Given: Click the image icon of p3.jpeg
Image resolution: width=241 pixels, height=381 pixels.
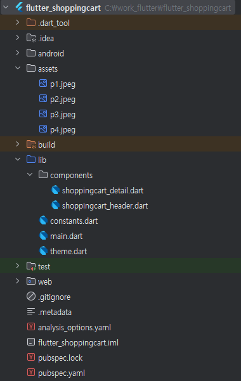Looking at the screenshot, I should pos(43,113).
